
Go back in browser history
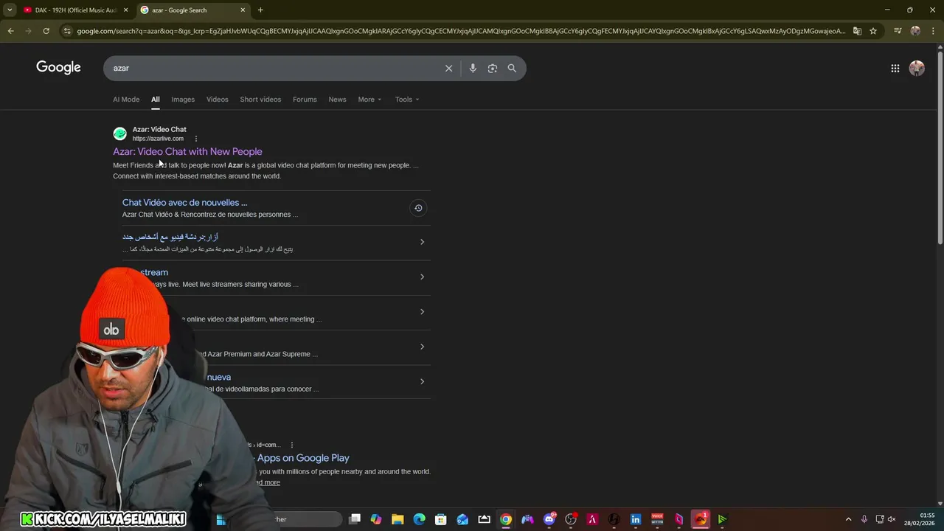[10, 31]
